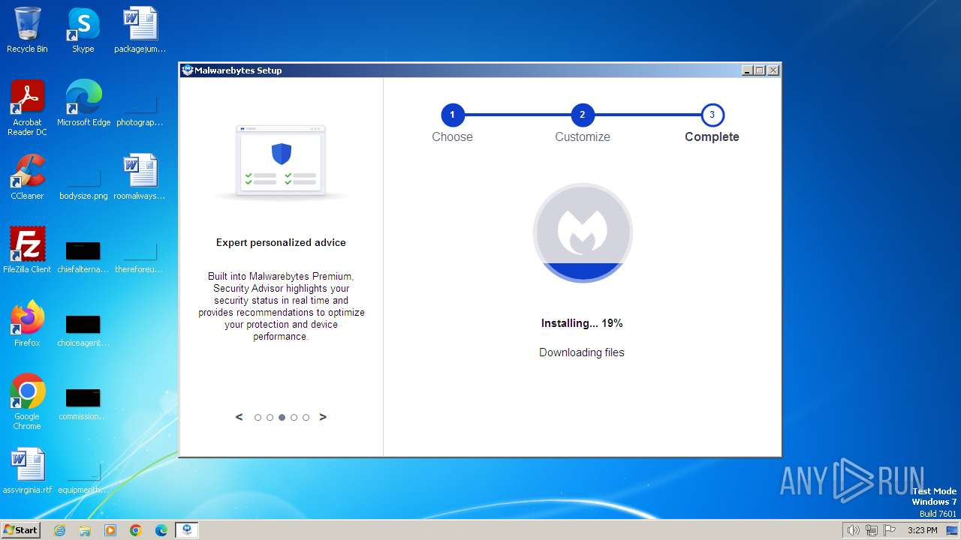Image resolution: width=961 pixels, height=540 pixels.
Task: Select fifth carousel dot
Action: (306, 418)
